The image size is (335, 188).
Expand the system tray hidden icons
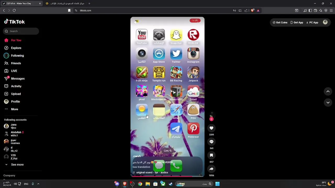click(38, 184)
